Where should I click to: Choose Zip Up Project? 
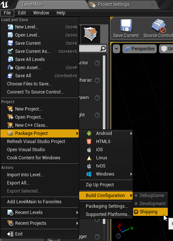click(x=106, y=185)
